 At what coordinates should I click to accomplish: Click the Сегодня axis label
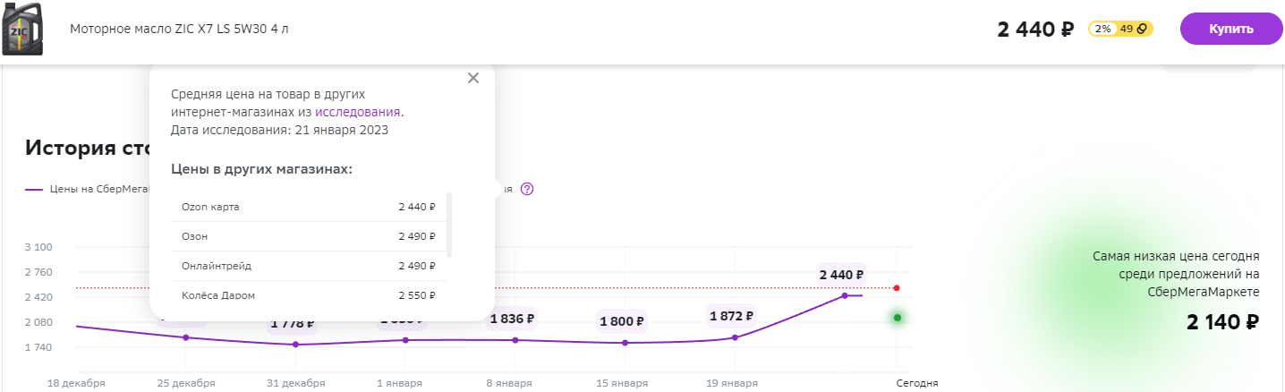(x=917, y=383)
